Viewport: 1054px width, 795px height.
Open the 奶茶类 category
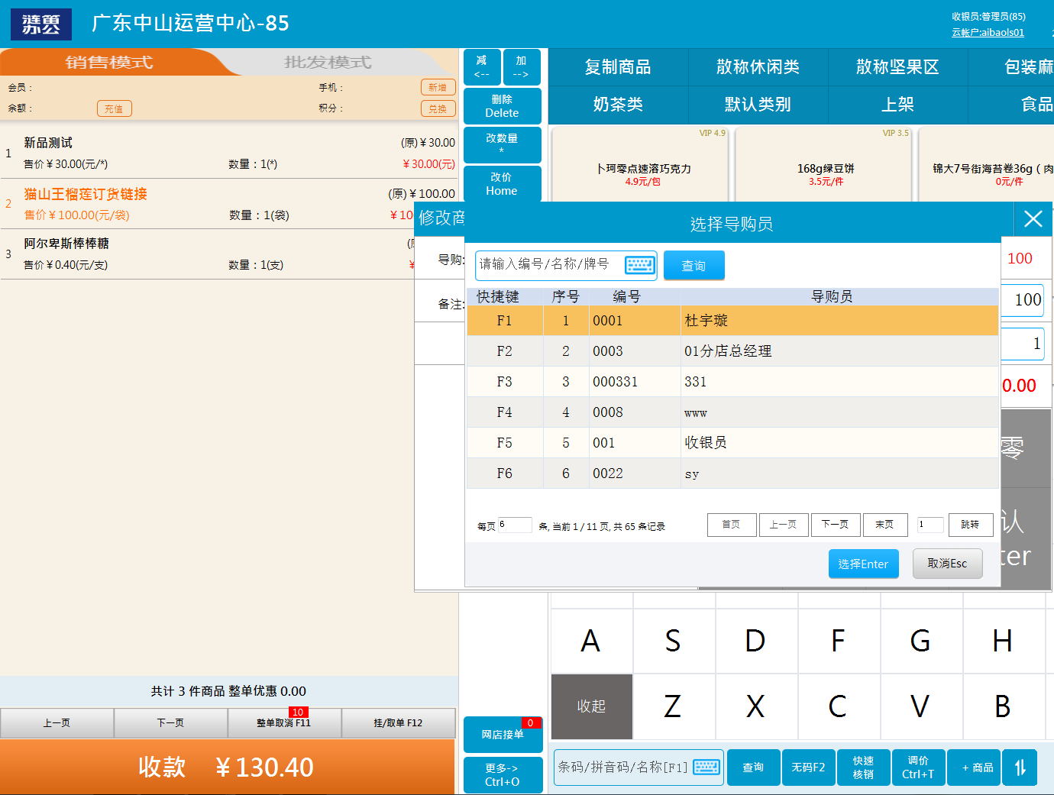tap(618, 105)
